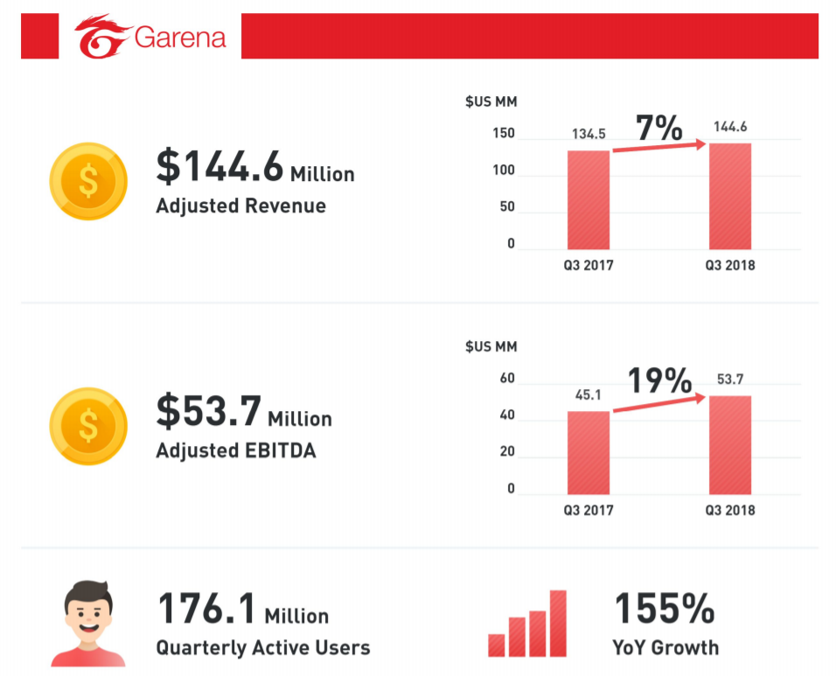
Task: Select the "150" tick on the revenue axis
Action: tap(504, 133)
